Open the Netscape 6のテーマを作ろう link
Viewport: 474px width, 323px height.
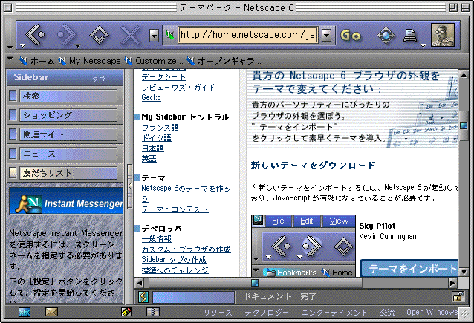[x=186, y=193]
